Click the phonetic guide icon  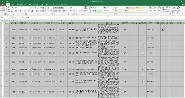(37, 11)
